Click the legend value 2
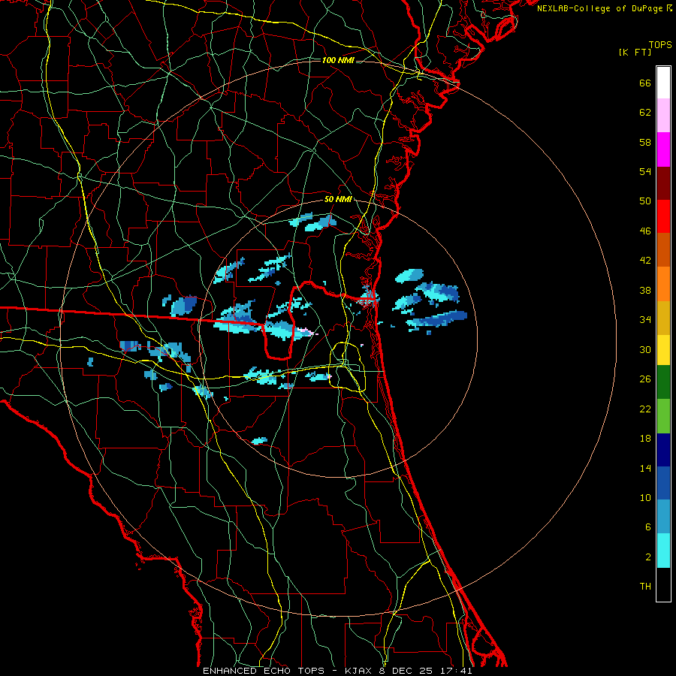The width and height of the screenshot is (676, 676). [648, 557]
